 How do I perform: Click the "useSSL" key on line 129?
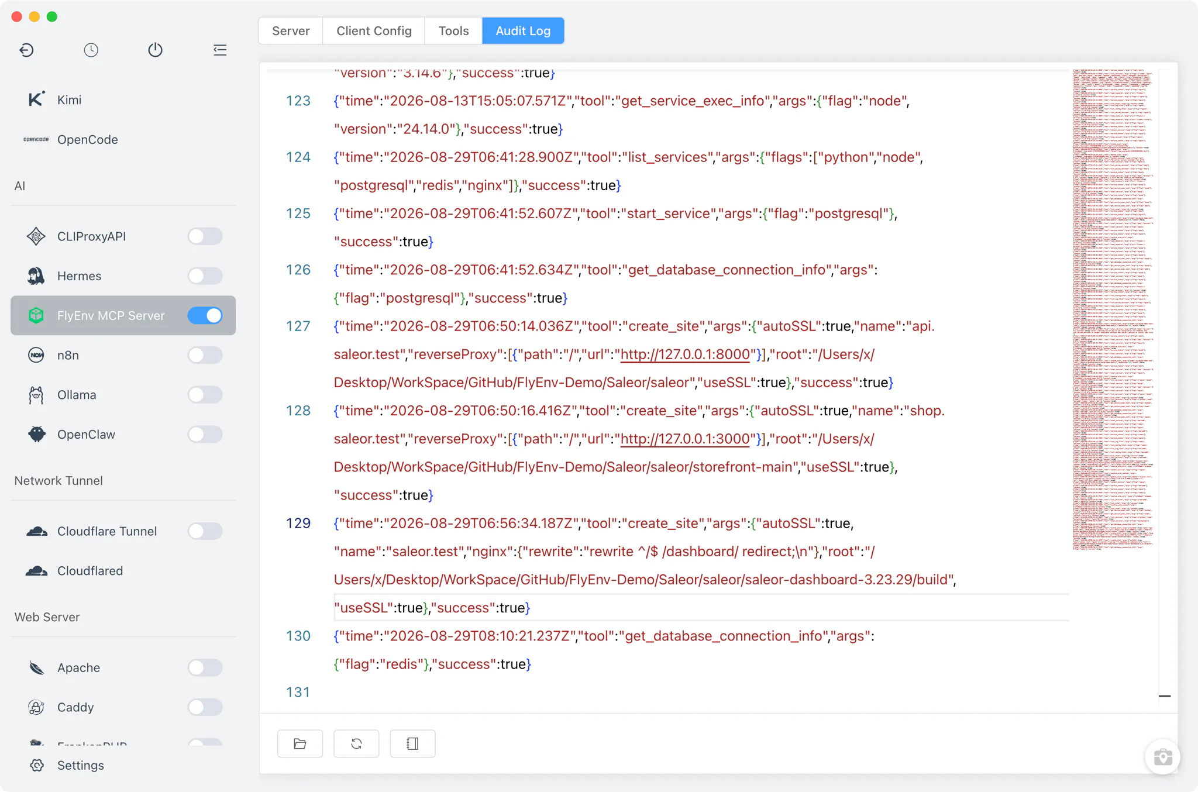[363, 608]
